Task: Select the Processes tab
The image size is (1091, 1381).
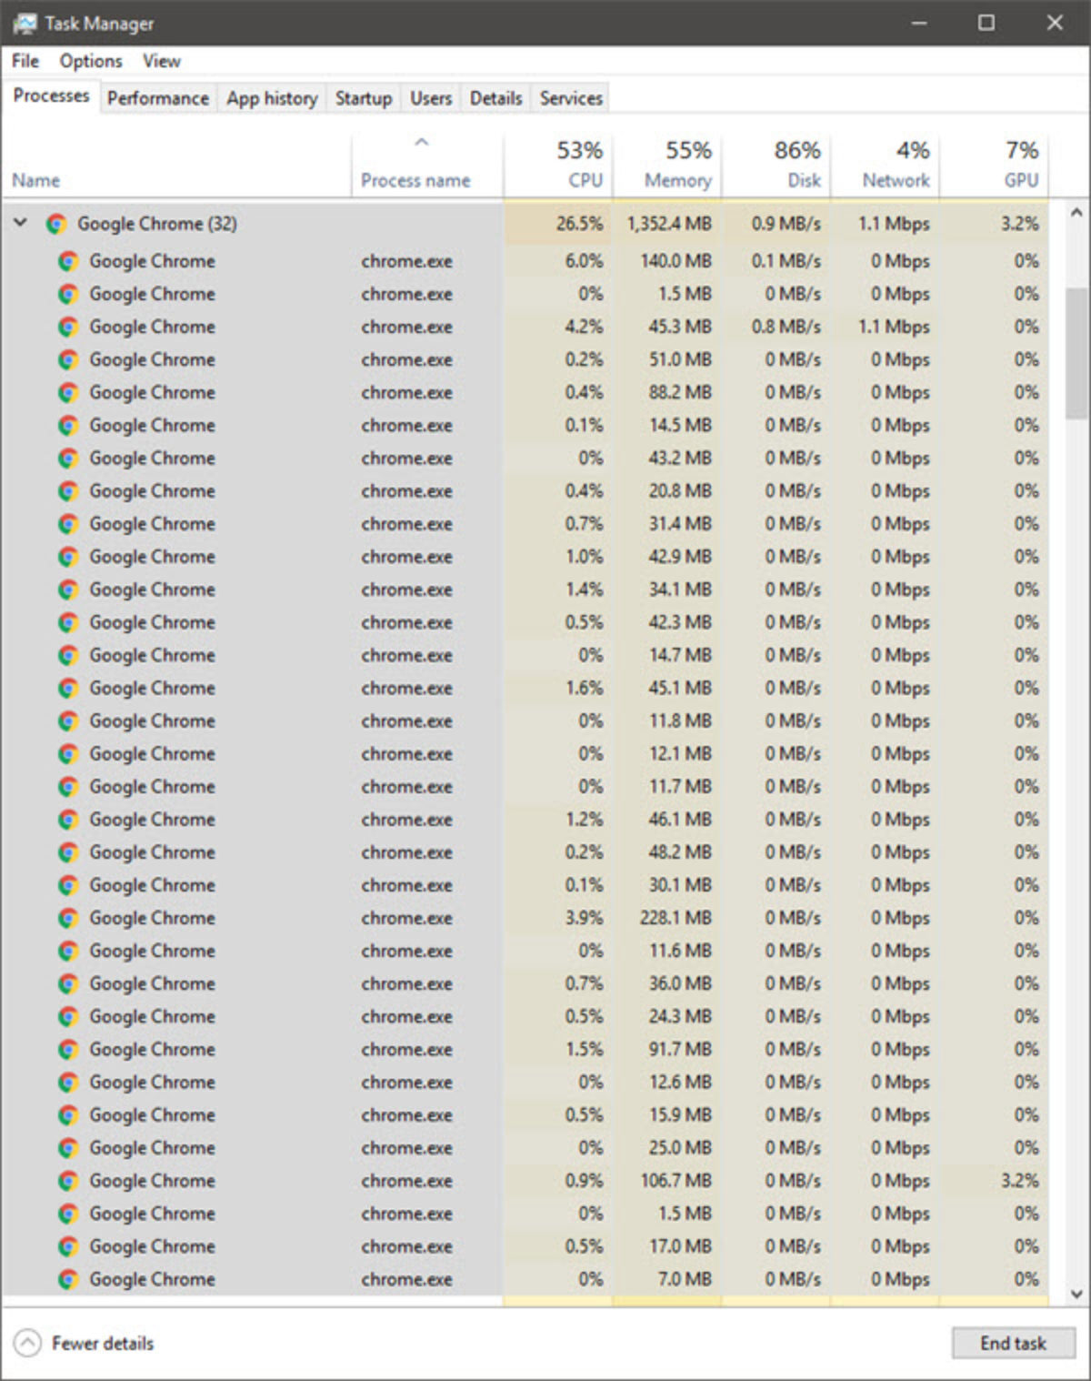Action: point(51,96)
